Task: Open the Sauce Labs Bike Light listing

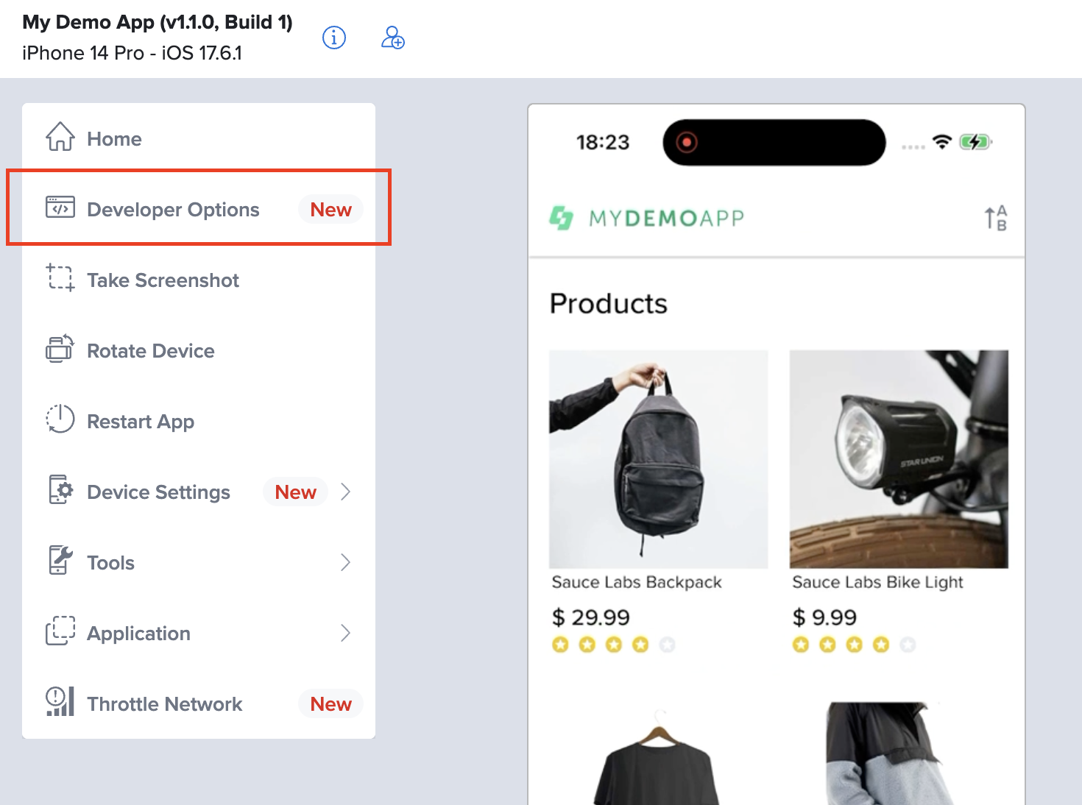Action: click(877, 581)
